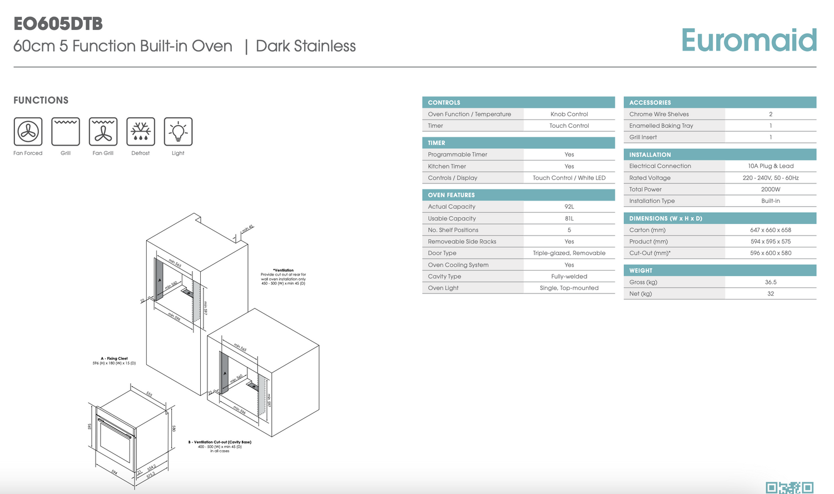834x494 pixels.
Task: Click the Fan Grill icon
Action: click(x=103, y=132)
